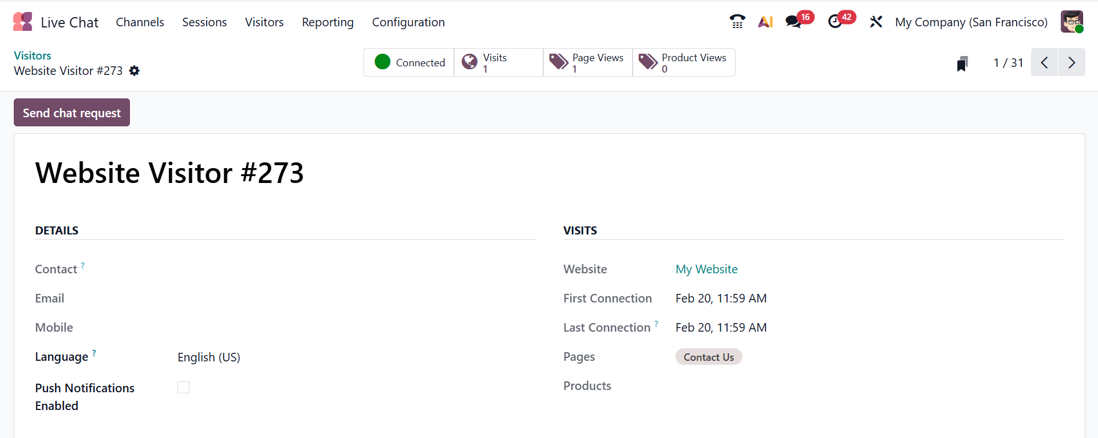
Task: Enable the Push Notifications checkbox
Action: tap(183, 388)
